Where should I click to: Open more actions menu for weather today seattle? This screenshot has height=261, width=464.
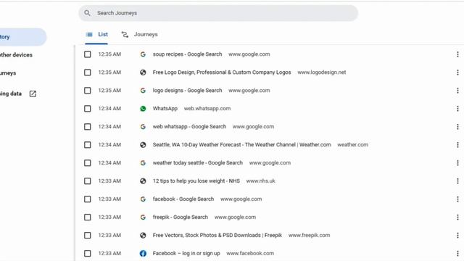(457, 163)
